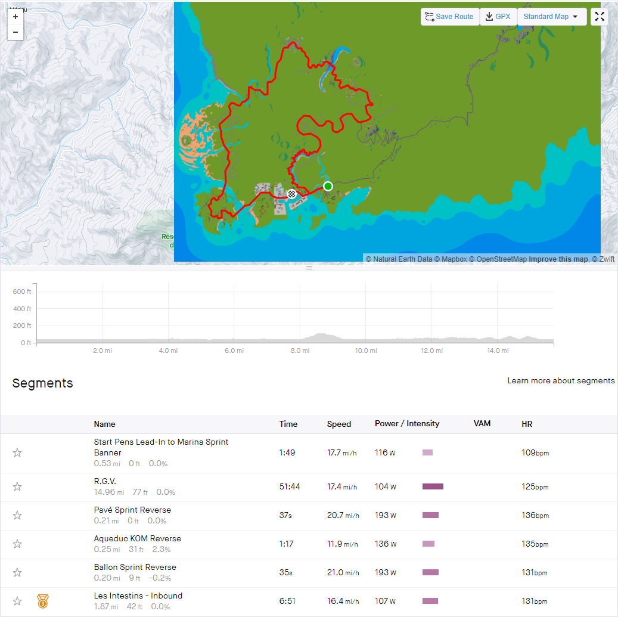
Task: Zoom out on the map
Action: click(x=15, y=32)
